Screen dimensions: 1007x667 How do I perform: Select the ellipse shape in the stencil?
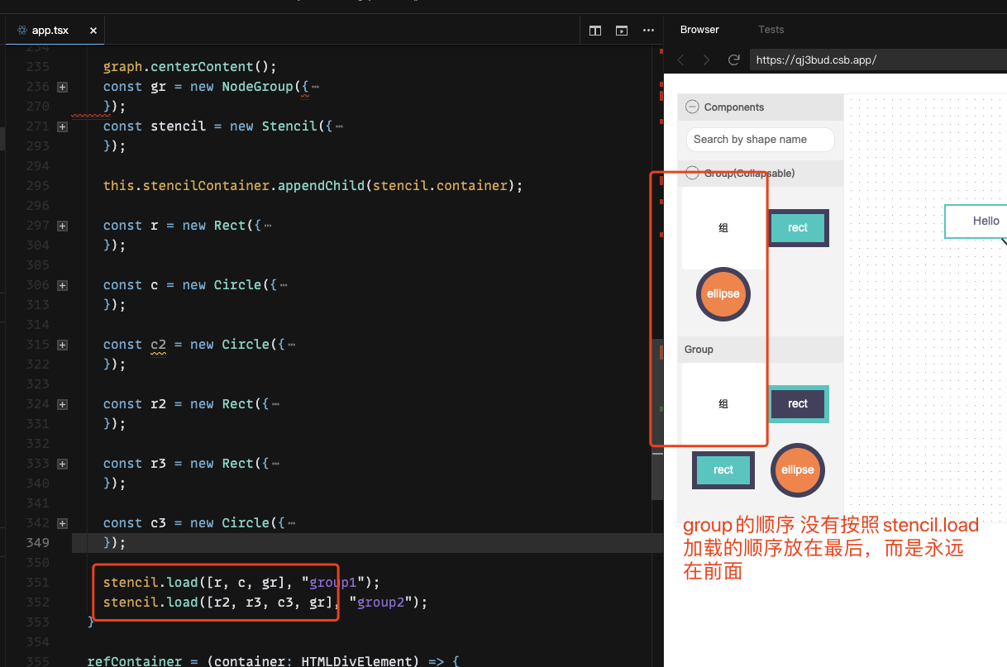723,293
